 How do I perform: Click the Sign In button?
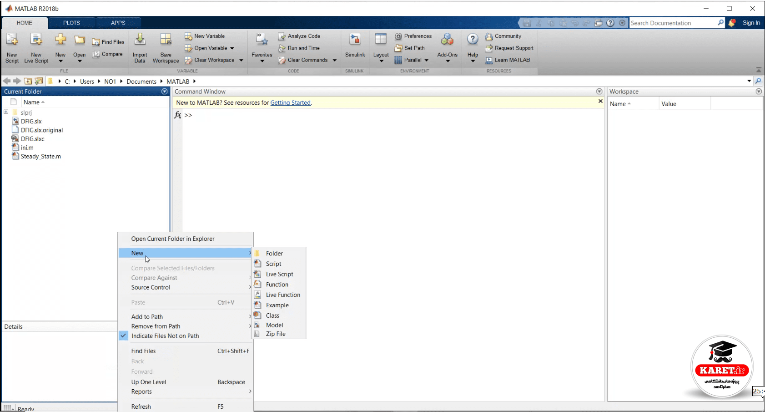[x=751, y=23]
